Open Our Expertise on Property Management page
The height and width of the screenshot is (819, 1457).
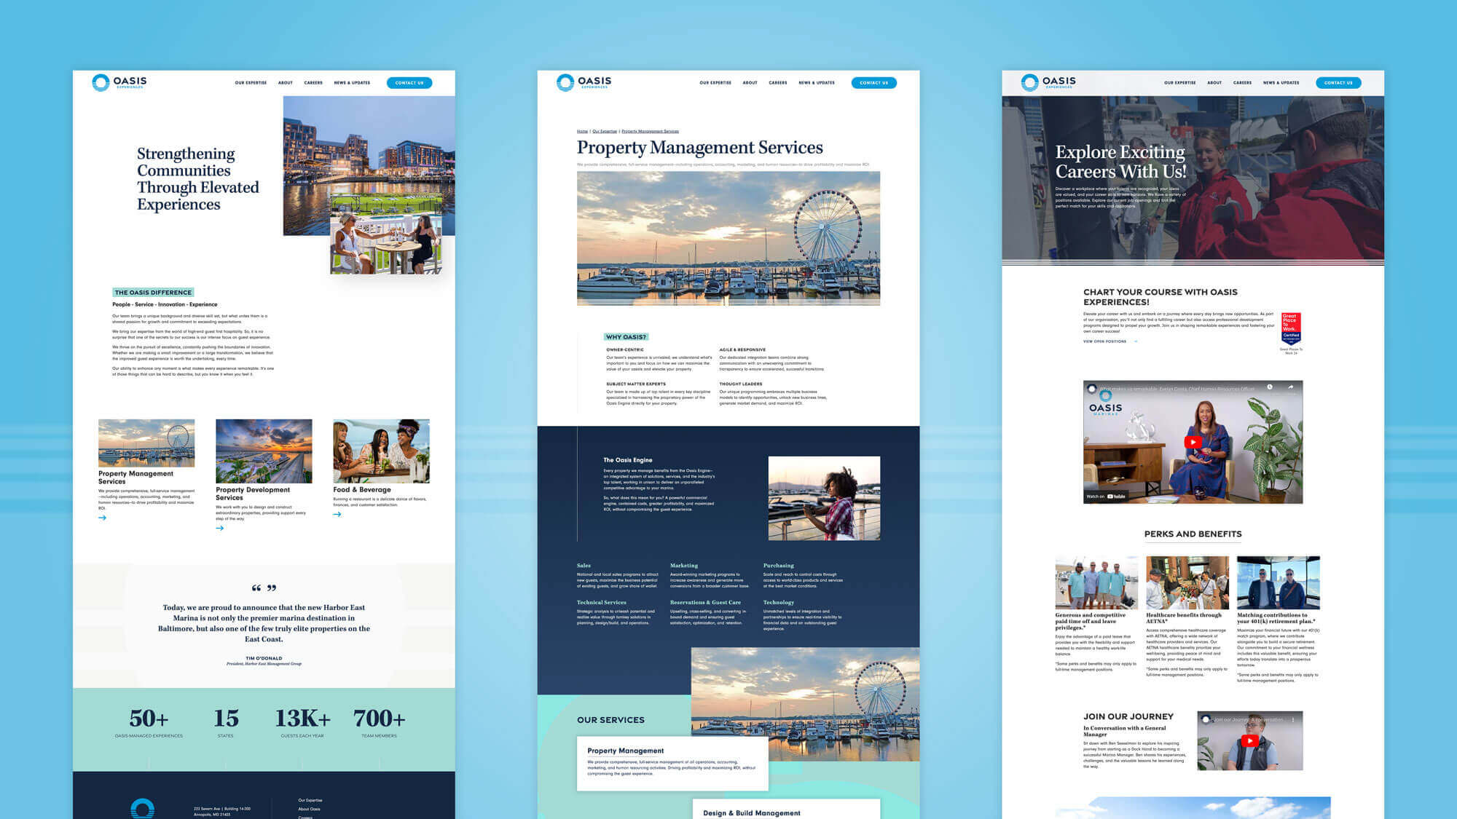(x=715, y=83)
